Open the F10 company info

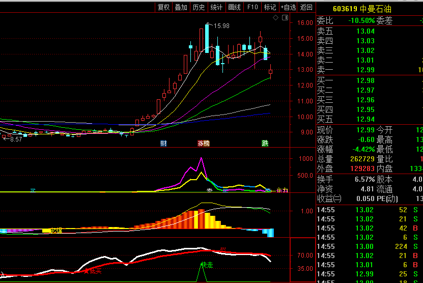coord(252,7)
